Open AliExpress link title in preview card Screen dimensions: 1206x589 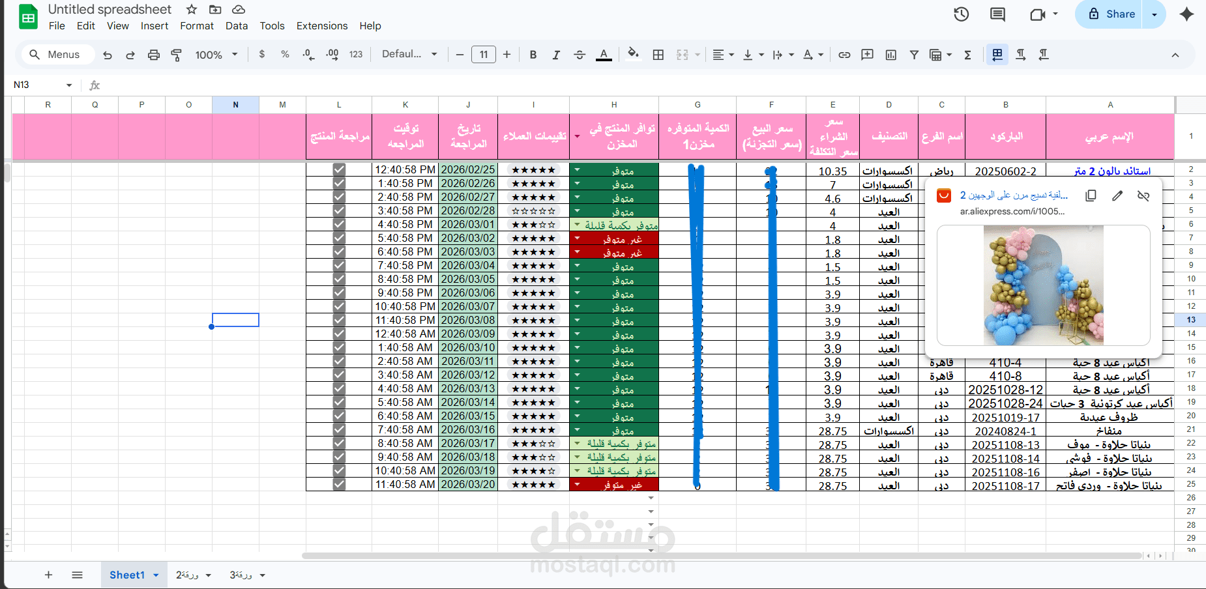pos(1014,195)
